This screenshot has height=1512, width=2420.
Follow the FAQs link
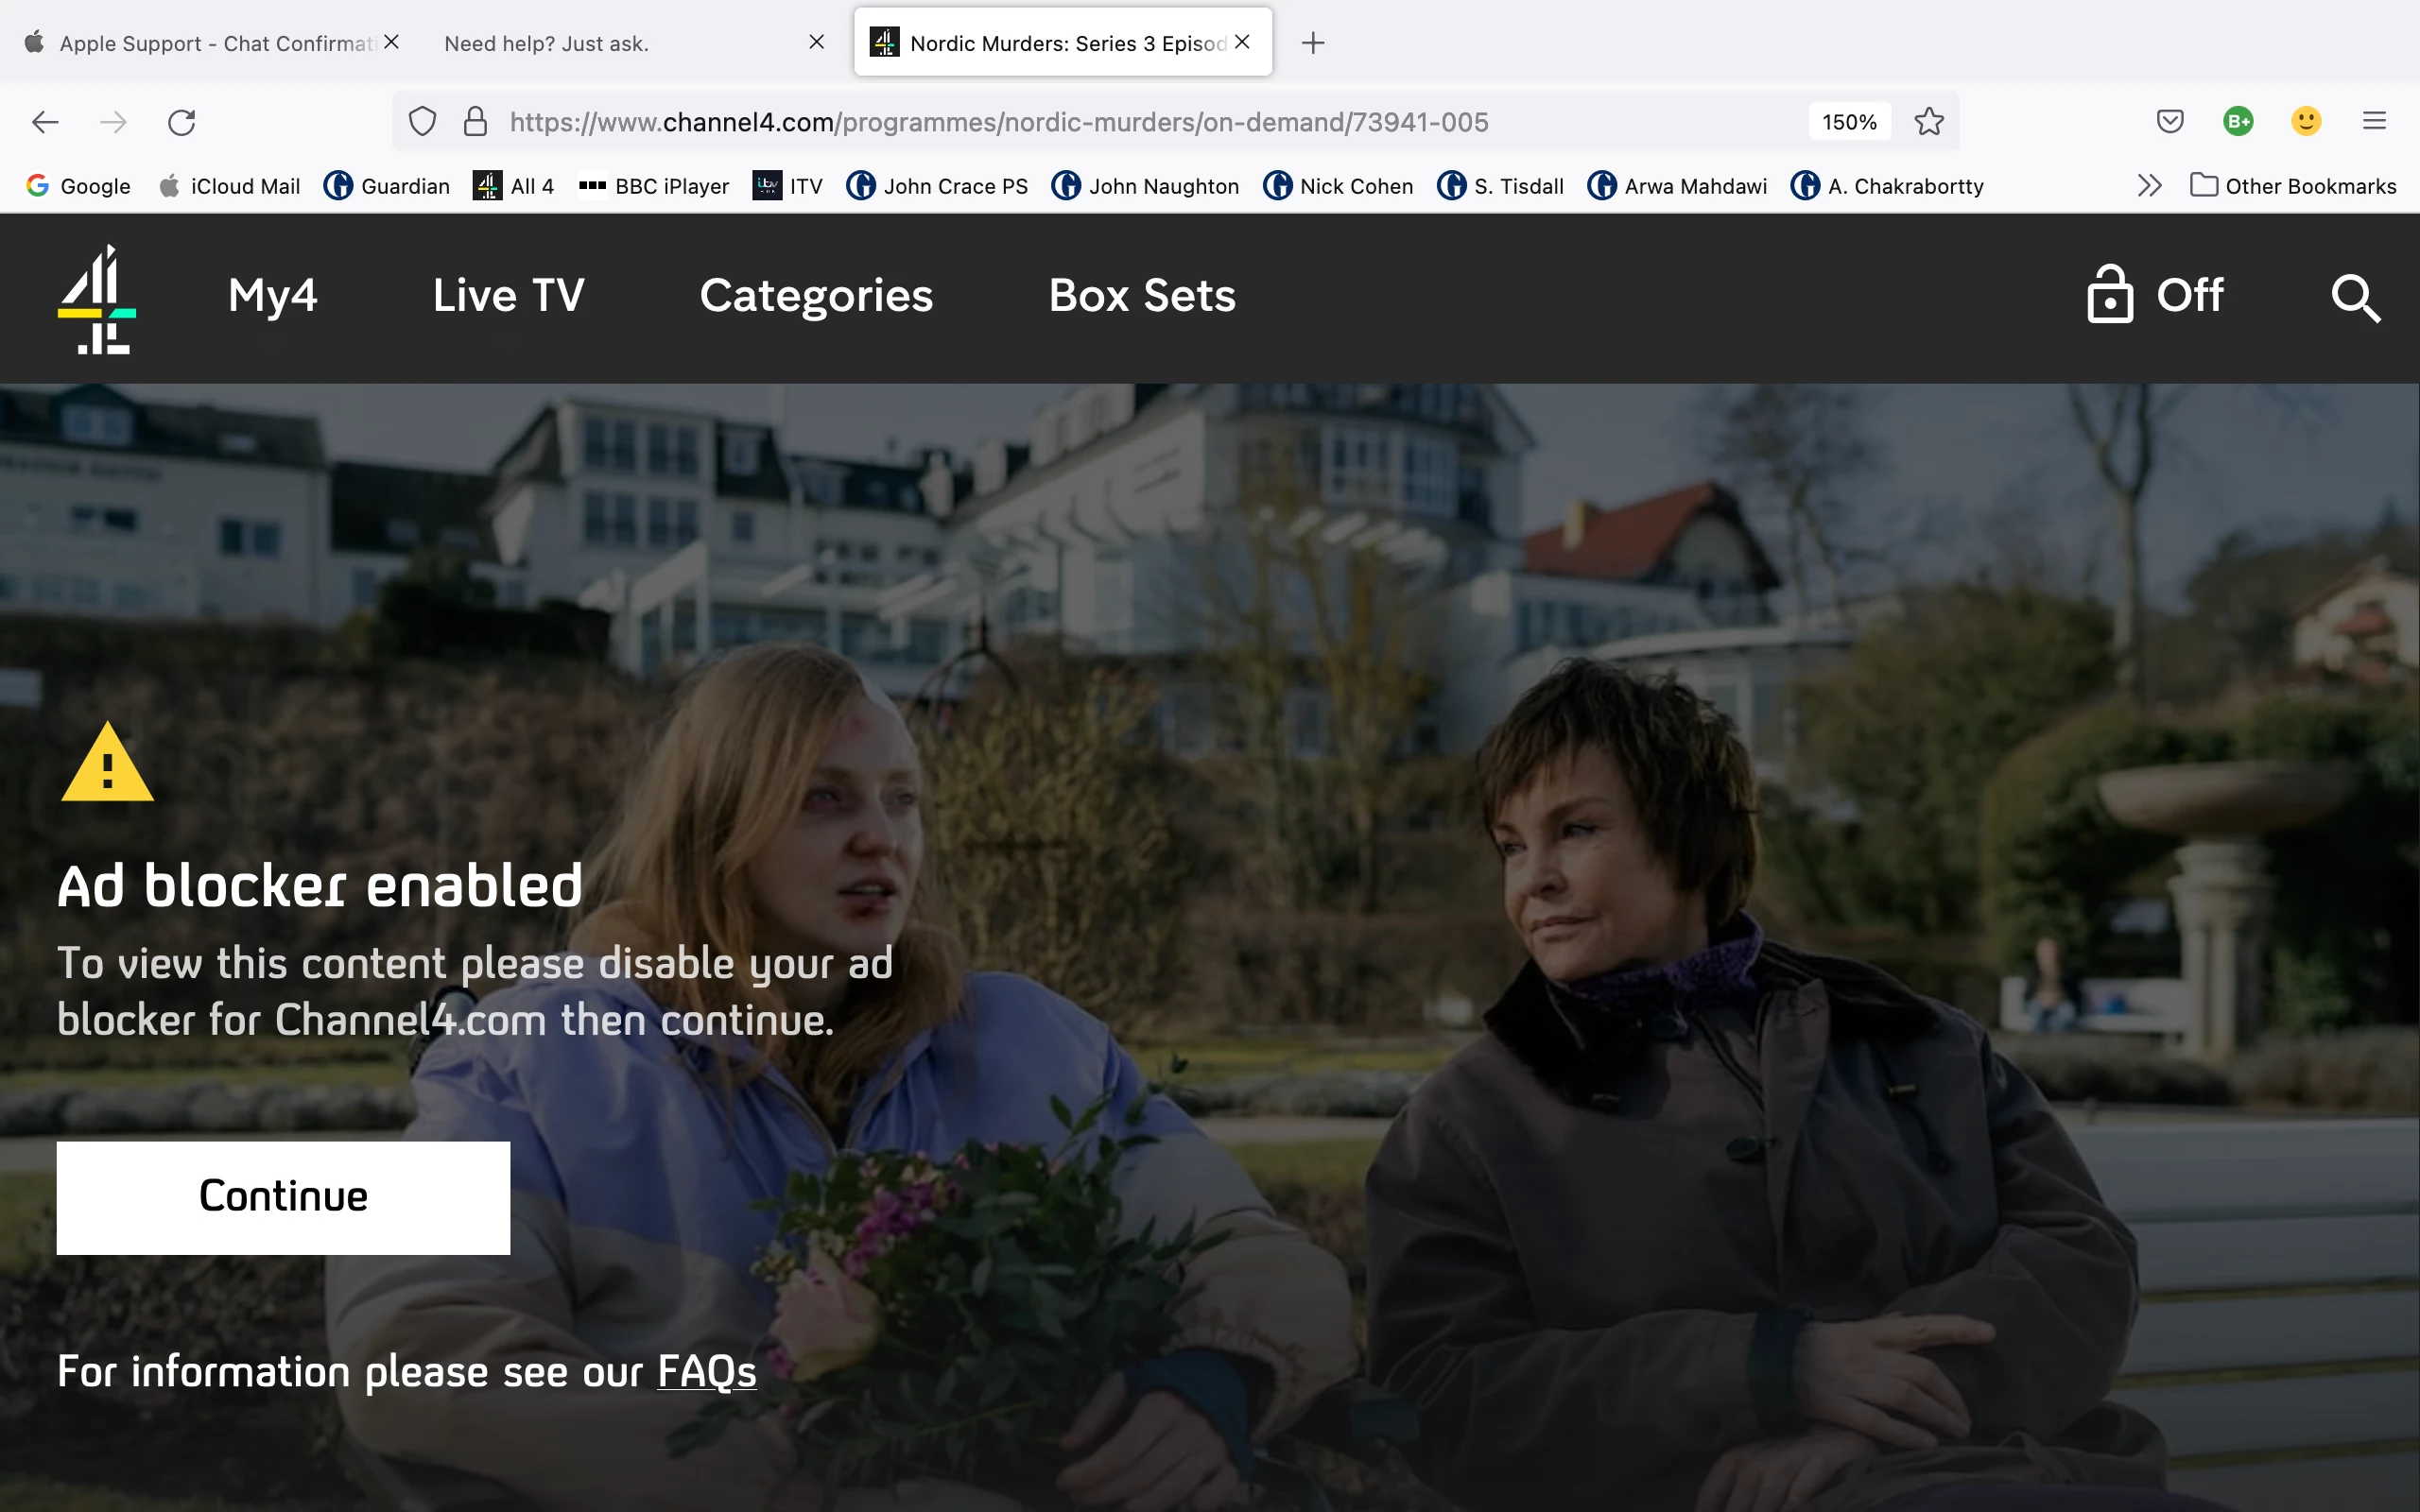pyautogui.click(x=706, y=1371)
